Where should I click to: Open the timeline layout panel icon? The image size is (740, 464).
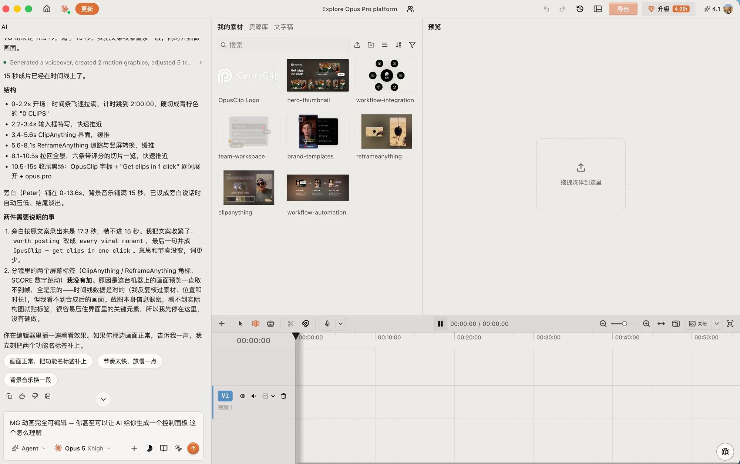coord(676,324)
